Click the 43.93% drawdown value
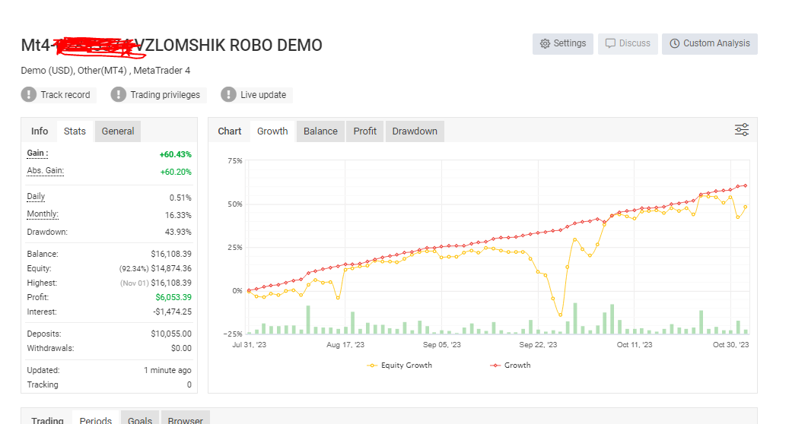This screenshot has width=808, height=424. click(x=178, y=232)
